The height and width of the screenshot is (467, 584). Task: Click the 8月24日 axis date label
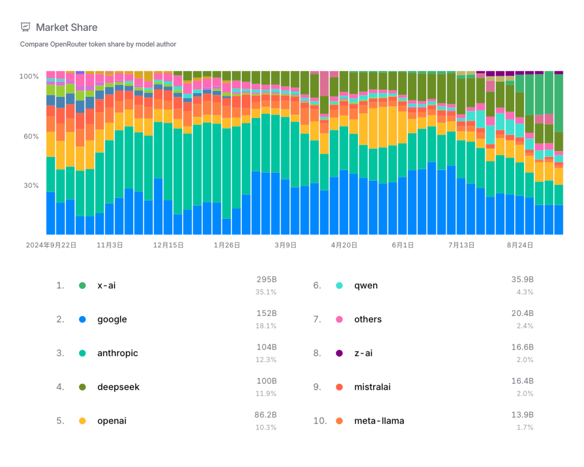pyautogui.click(x=520, y=245)
